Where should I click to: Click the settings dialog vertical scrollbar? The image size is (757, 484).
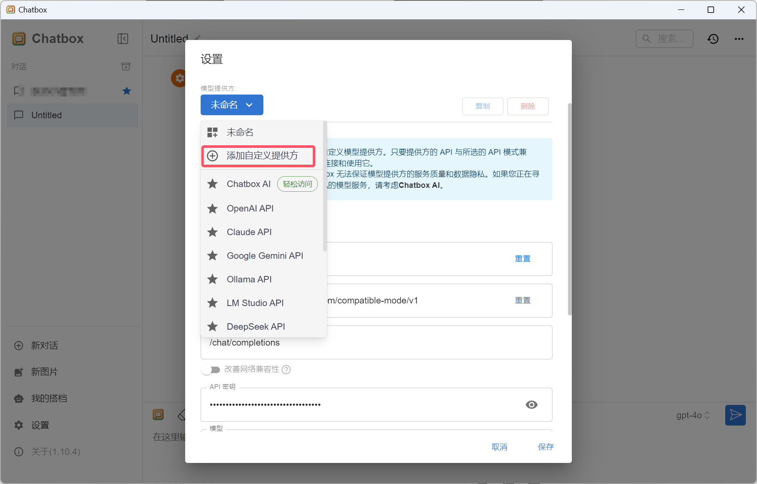[570, 209]
